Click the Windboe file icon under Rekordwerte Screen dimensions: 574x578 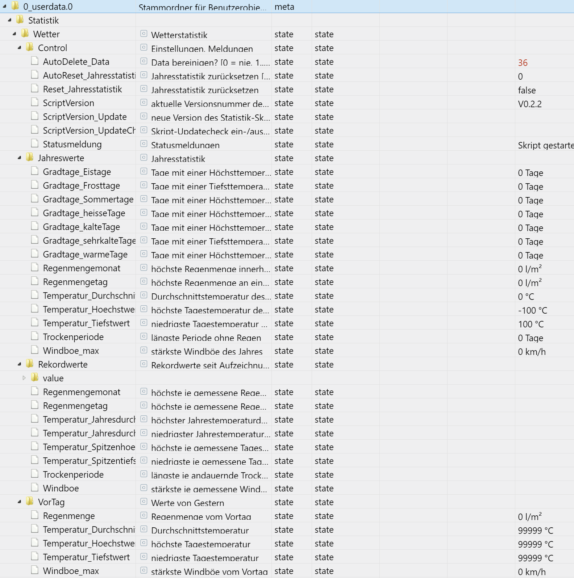tap(35, 487)
